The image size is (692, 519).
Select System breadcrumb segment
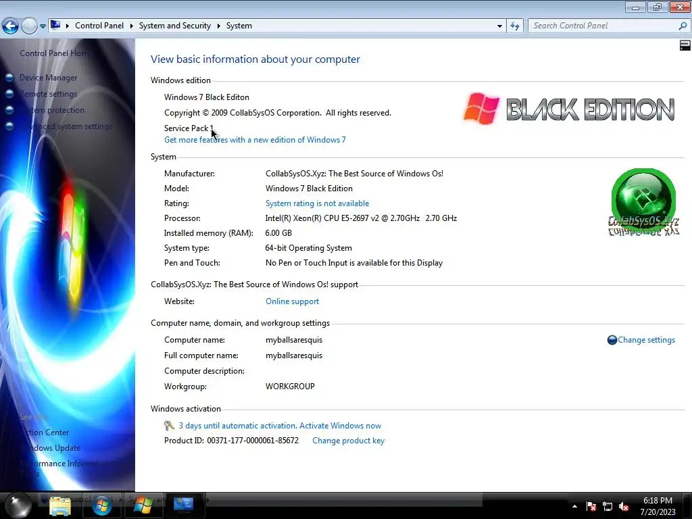tap(239, 26)
